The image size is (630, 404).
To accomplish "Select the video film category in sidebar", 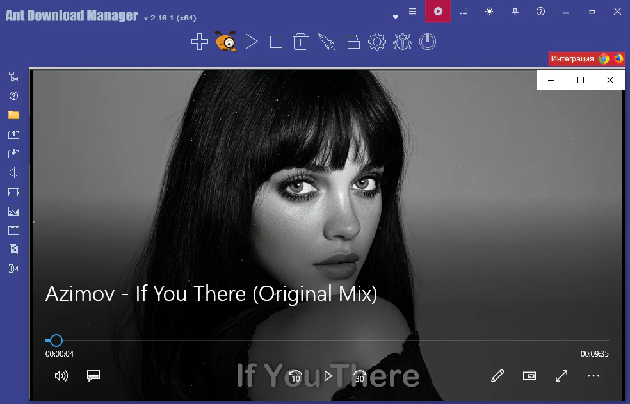I will [x=13, y=191].
